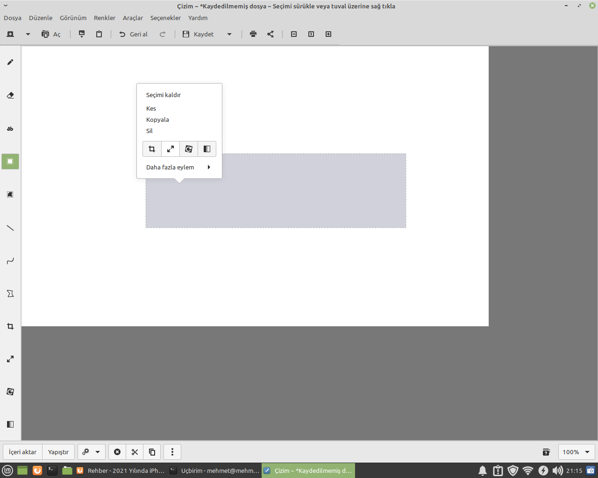Click the 21:15 clock
Viewport: 598px width, 478px height.
tap(574, 471)
